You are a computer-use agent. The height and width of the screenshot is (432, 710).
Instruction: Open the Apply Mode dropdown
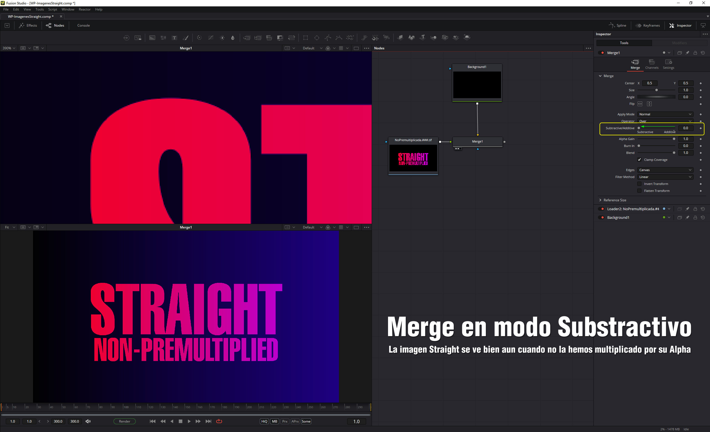(x=665, y=114)
